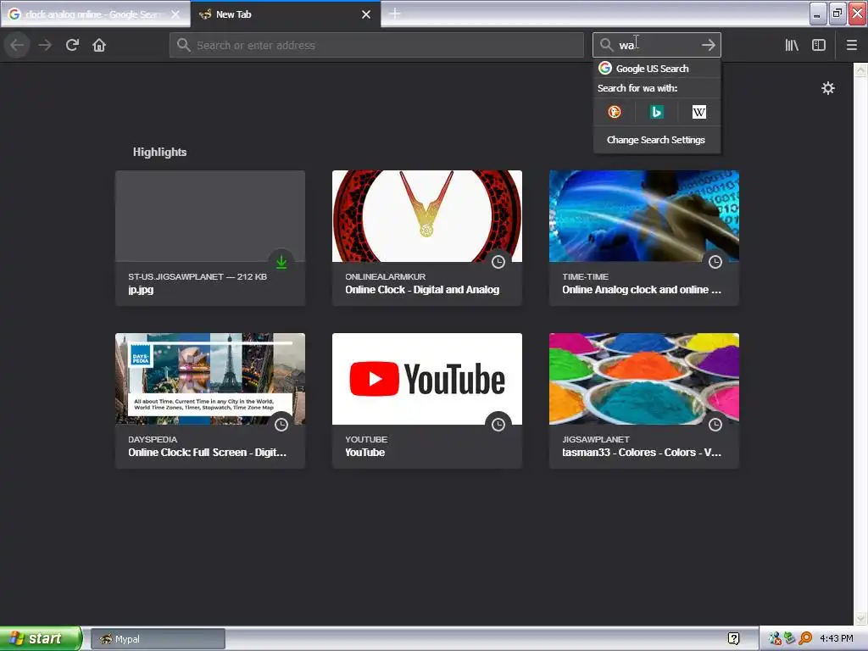Click the back navigation arrow
Image resolution: width=868 pixels, height=651 pixels.
coord(17,45)
